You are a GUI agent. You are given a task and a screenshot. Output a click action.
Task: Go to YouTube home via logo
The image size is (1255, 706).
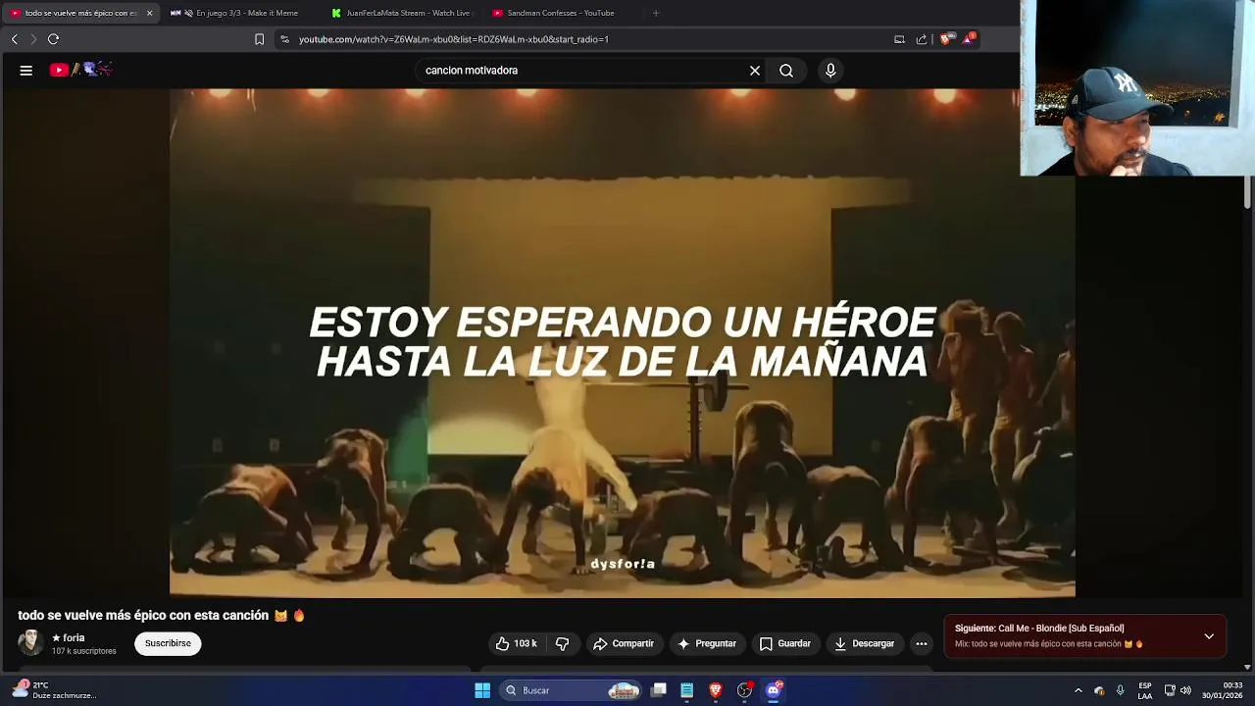80,70
